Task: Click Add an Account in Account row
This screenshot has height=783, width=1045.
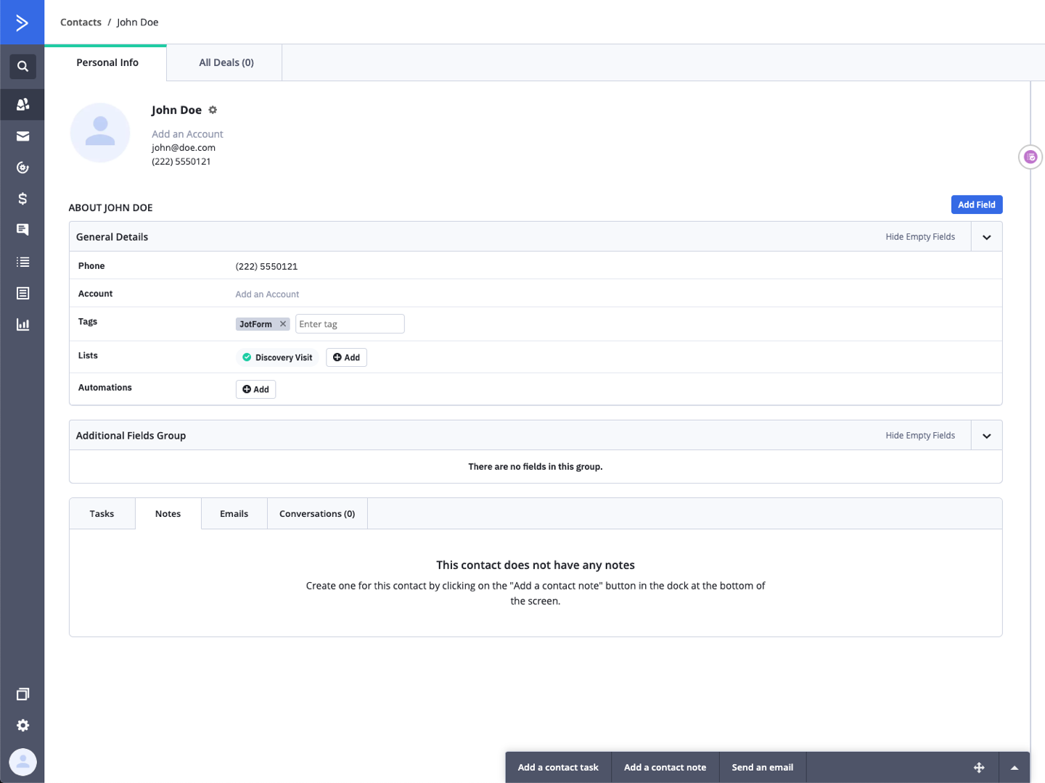Action: [x=267, y=294]
